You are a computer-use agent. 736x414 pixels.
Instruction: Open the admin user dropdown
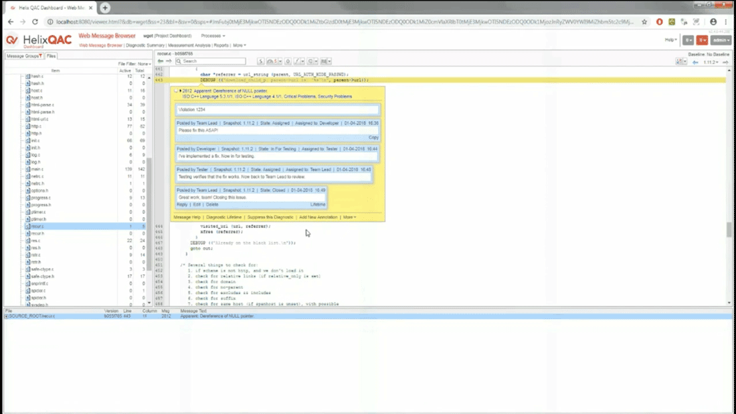721,40
